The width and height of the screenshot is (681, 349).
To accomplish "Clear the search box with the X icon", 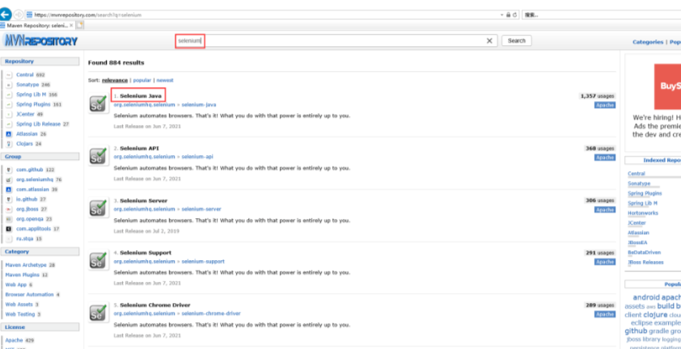I will 489,41.
